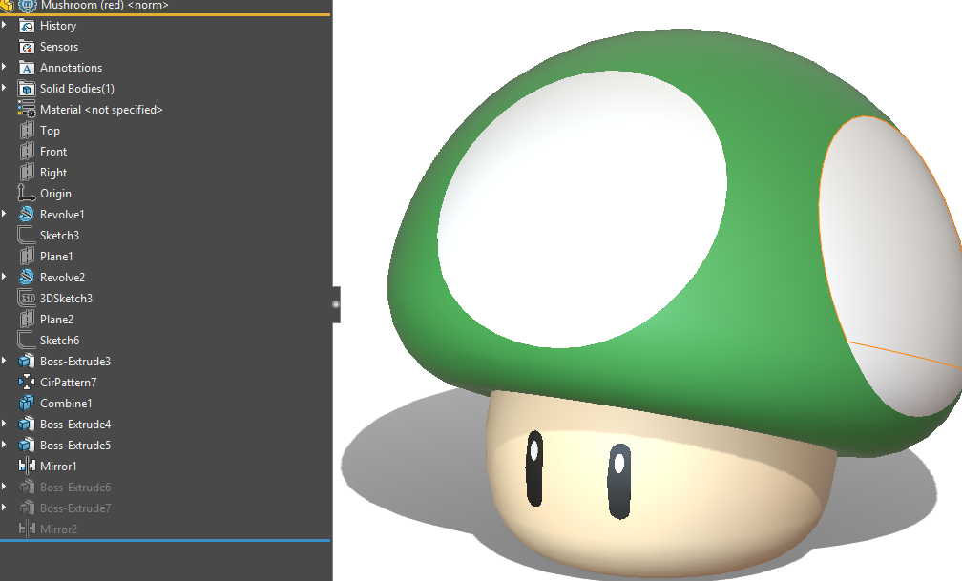Expand the Revolve2 feature
This screenshot has width=962, height=581.
coord(4,277)
